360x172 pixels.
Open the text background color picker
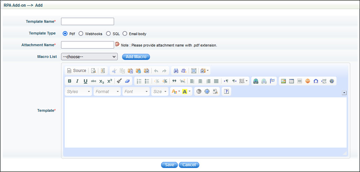(x=187, y=91)
